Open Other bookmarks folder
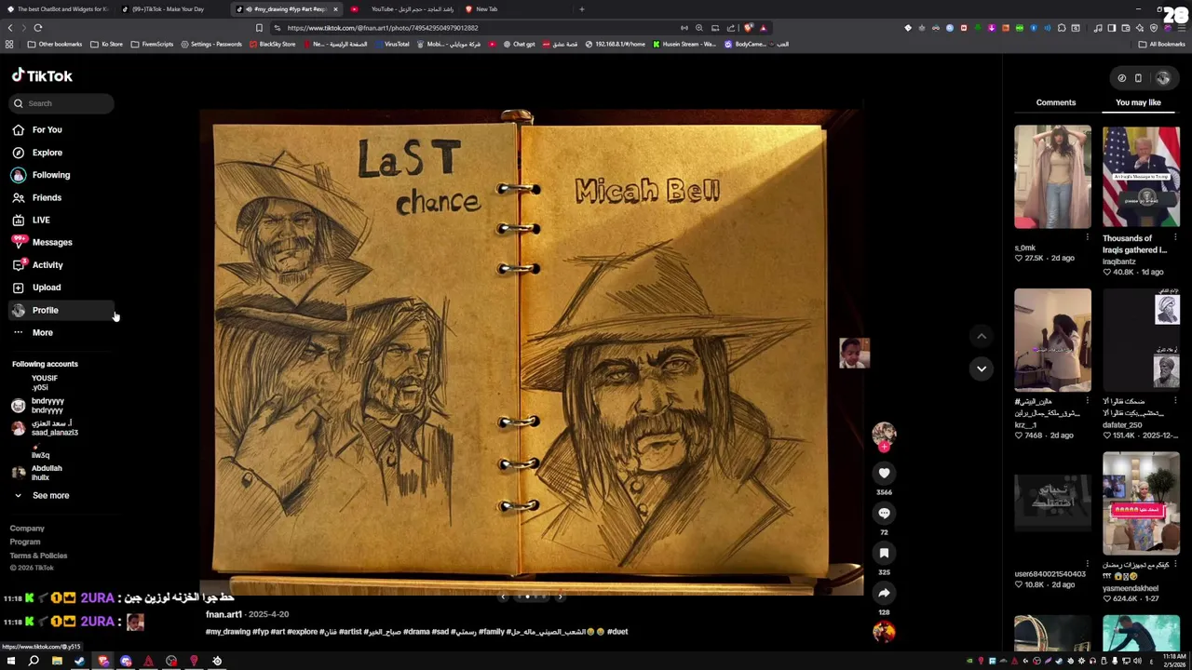Viewport: 1192px width, 670px height. [55, 45]
